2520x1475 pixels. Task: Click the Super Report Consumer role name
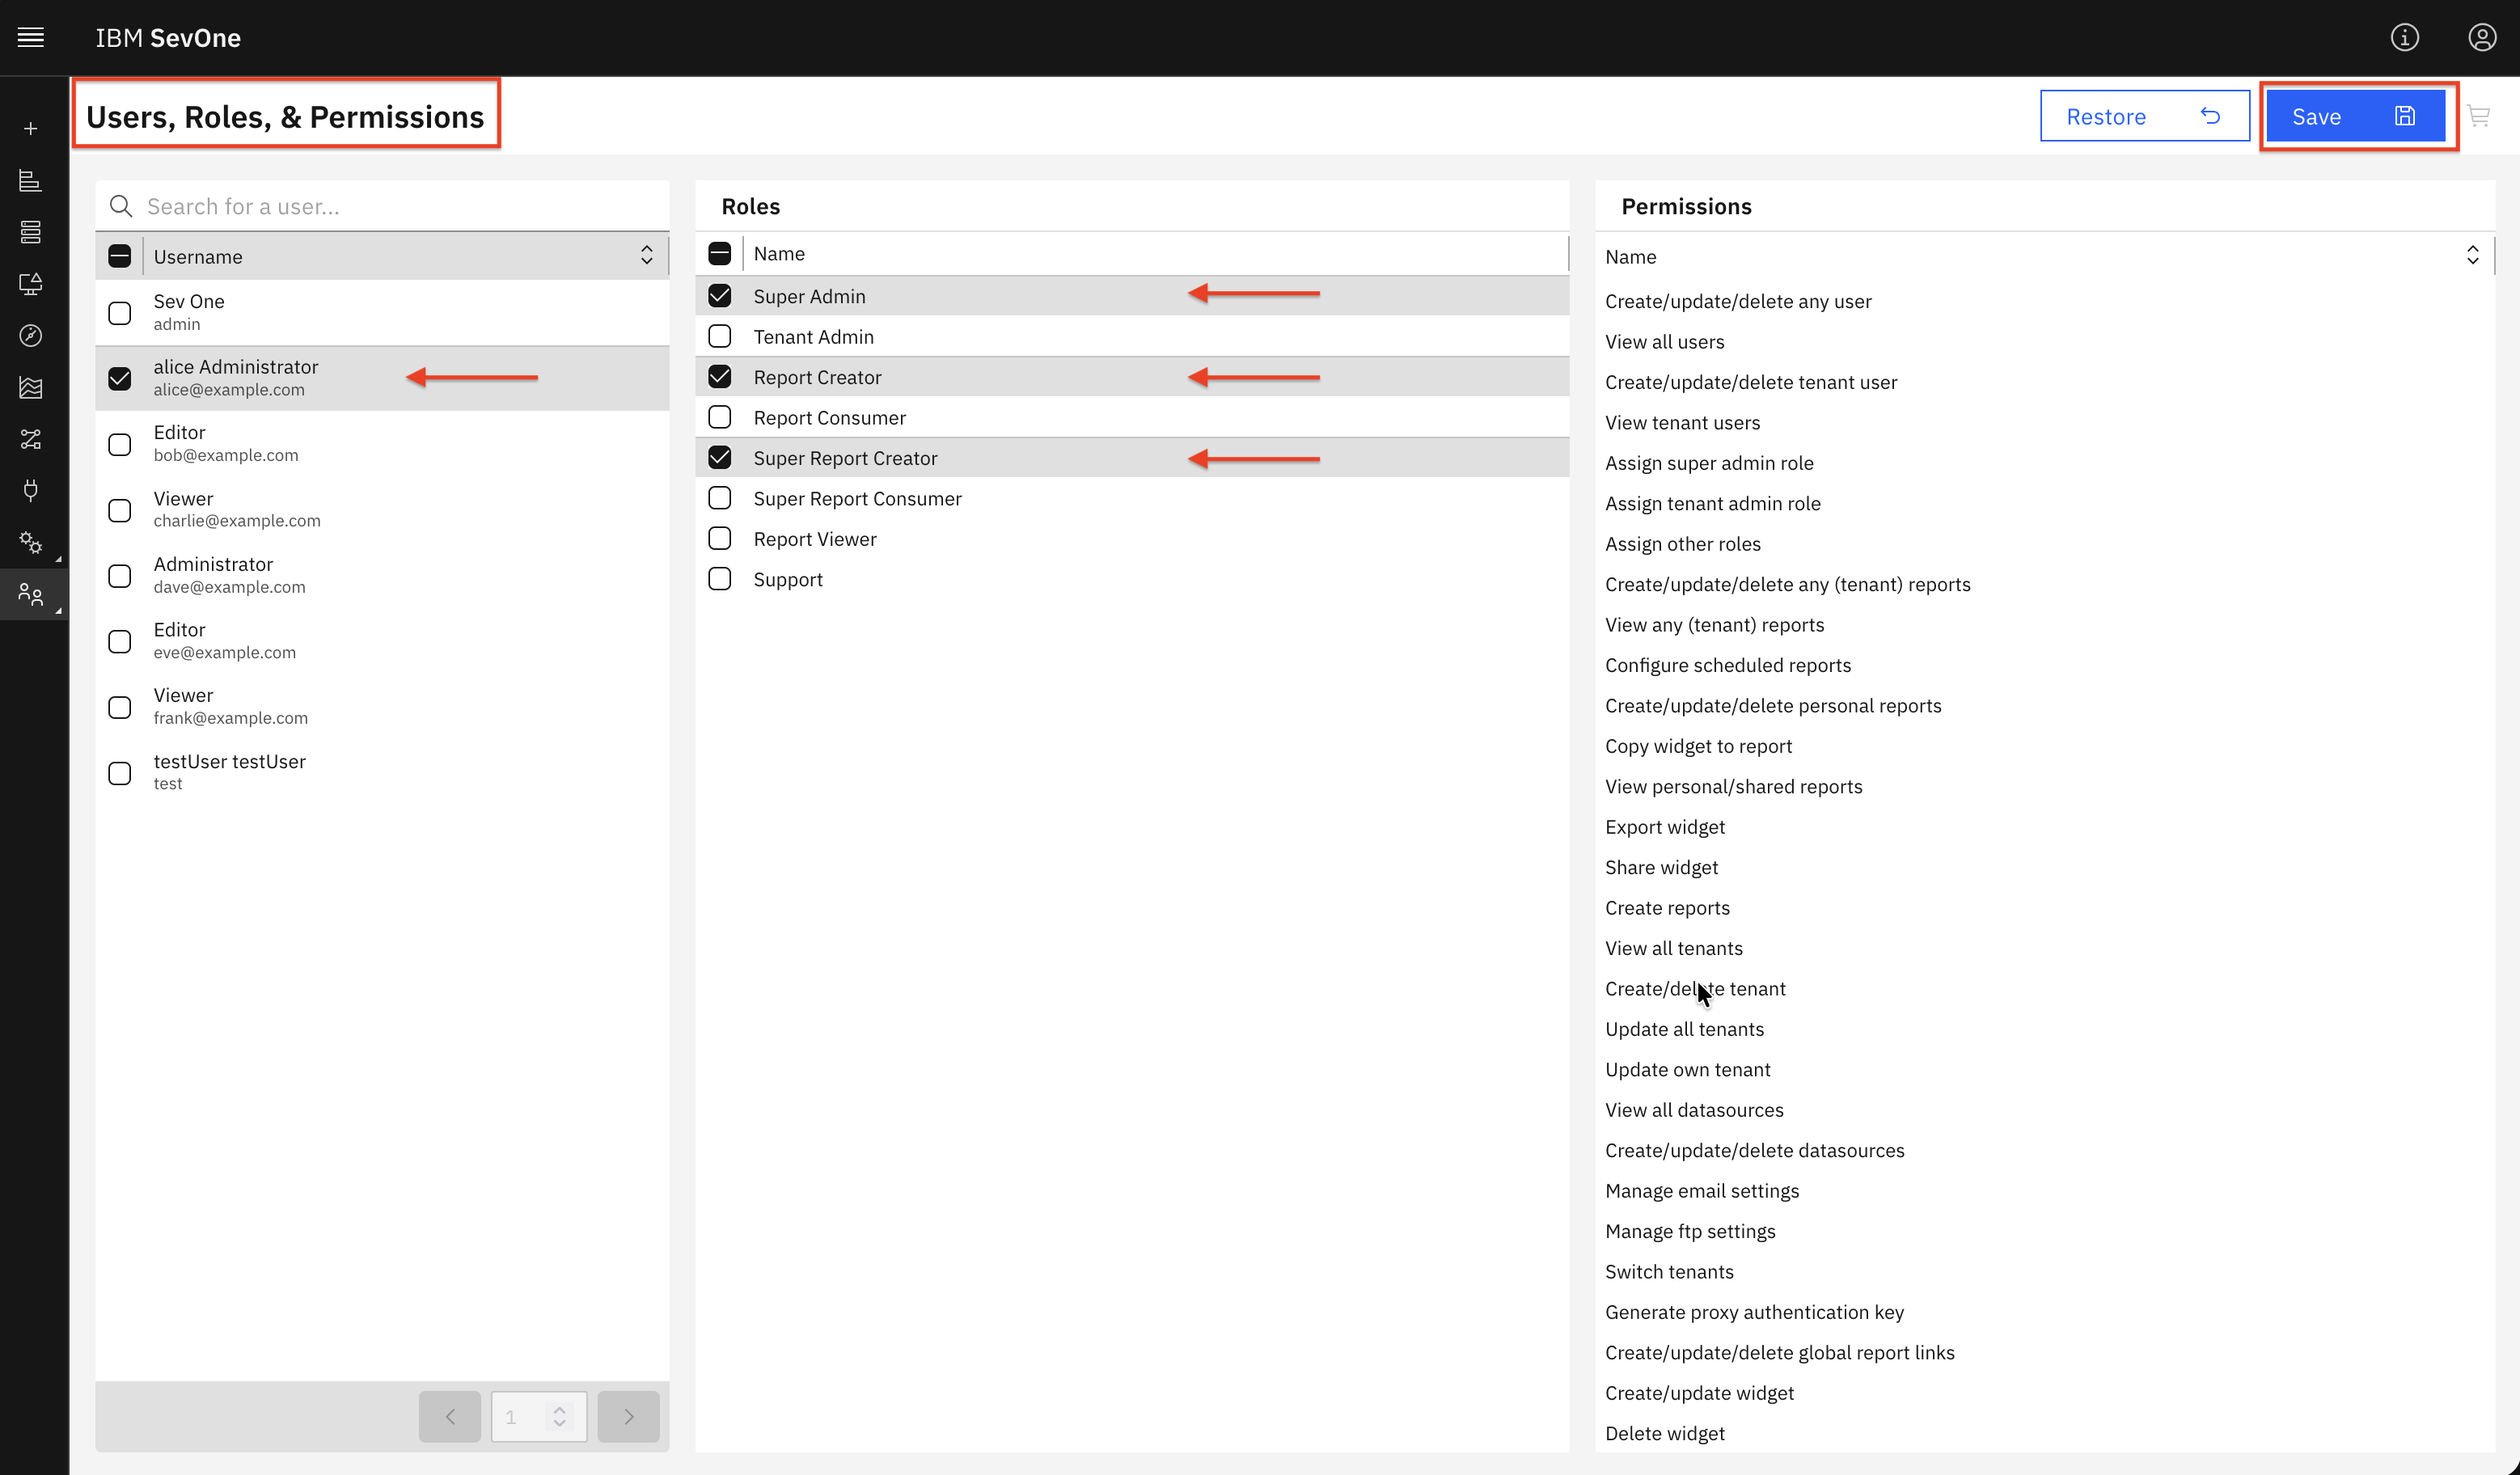(857, 498)
